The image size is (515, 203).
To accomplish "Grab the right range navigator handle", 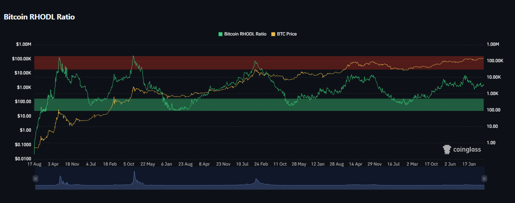I will [484, 178].
